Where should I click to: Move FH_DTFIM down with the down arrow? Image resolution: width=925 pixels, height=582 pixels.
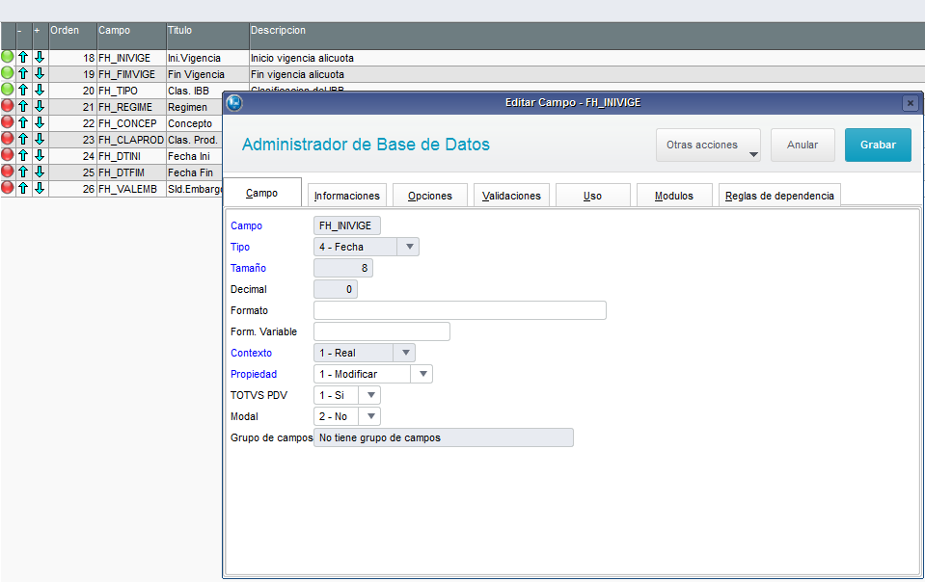40,172
